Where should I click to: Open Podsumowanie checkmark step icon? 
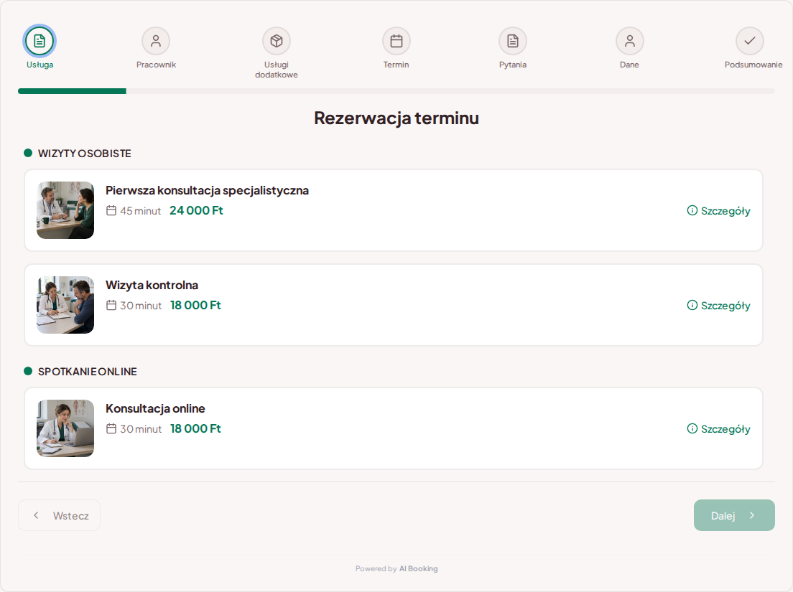tap(749, 41)
